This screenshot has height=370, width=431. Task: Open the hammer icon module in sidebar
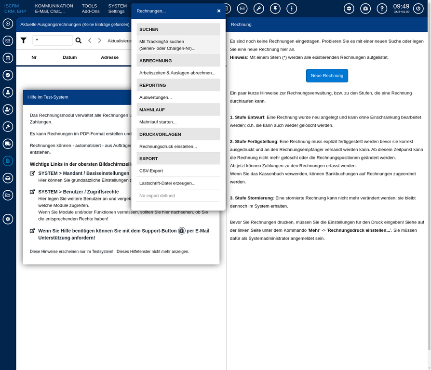click(8, 126)
